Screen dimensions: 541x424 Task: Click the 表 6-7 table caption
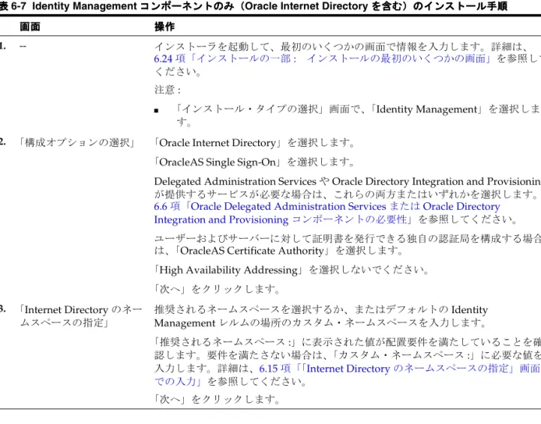254,6
